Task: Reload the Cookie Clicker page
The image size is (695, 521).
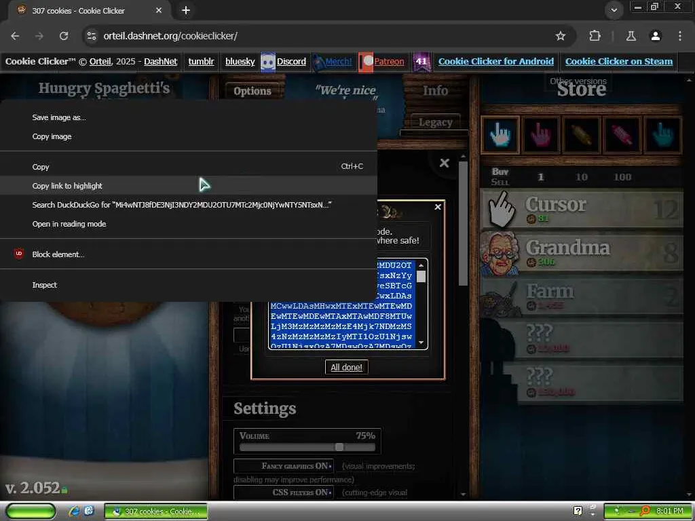Action: click(x=64, y=36)
